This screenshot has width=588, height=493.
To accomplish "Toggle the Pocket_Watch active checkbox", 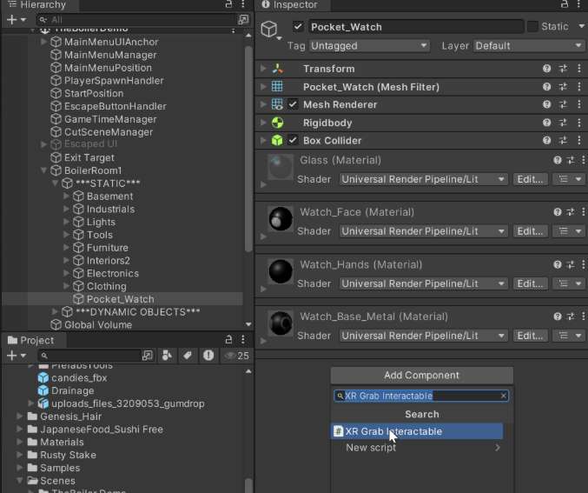I will click(x=298, y=27).
